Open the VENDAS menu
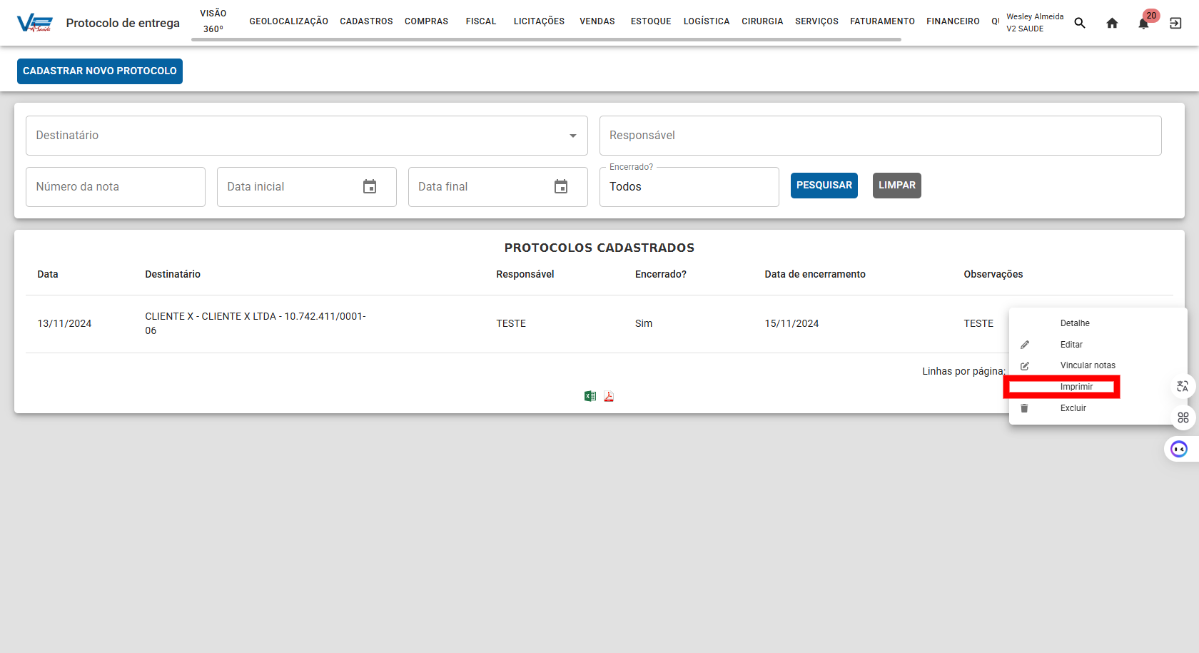 [597, 21]
